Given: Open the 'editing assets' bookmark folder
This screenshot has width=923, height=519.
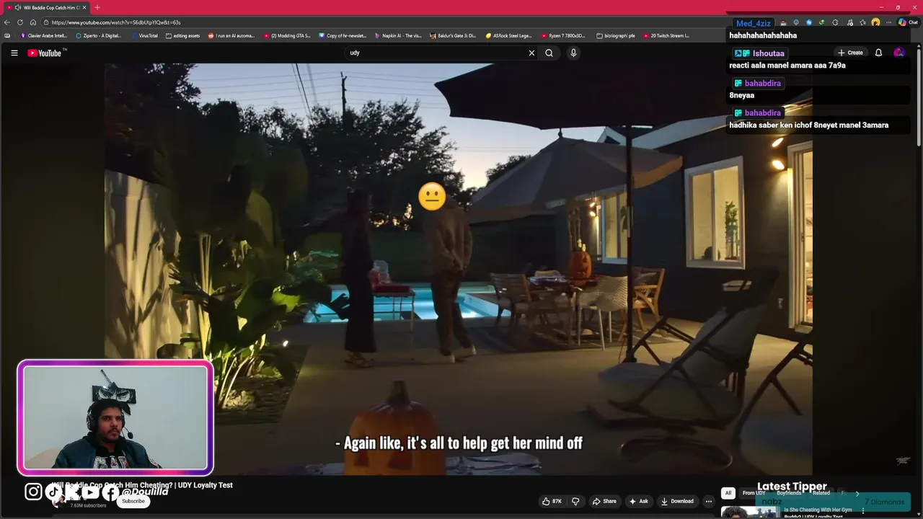Looking at the screenshot, I should pyautogui.click(x=182, y=35).
